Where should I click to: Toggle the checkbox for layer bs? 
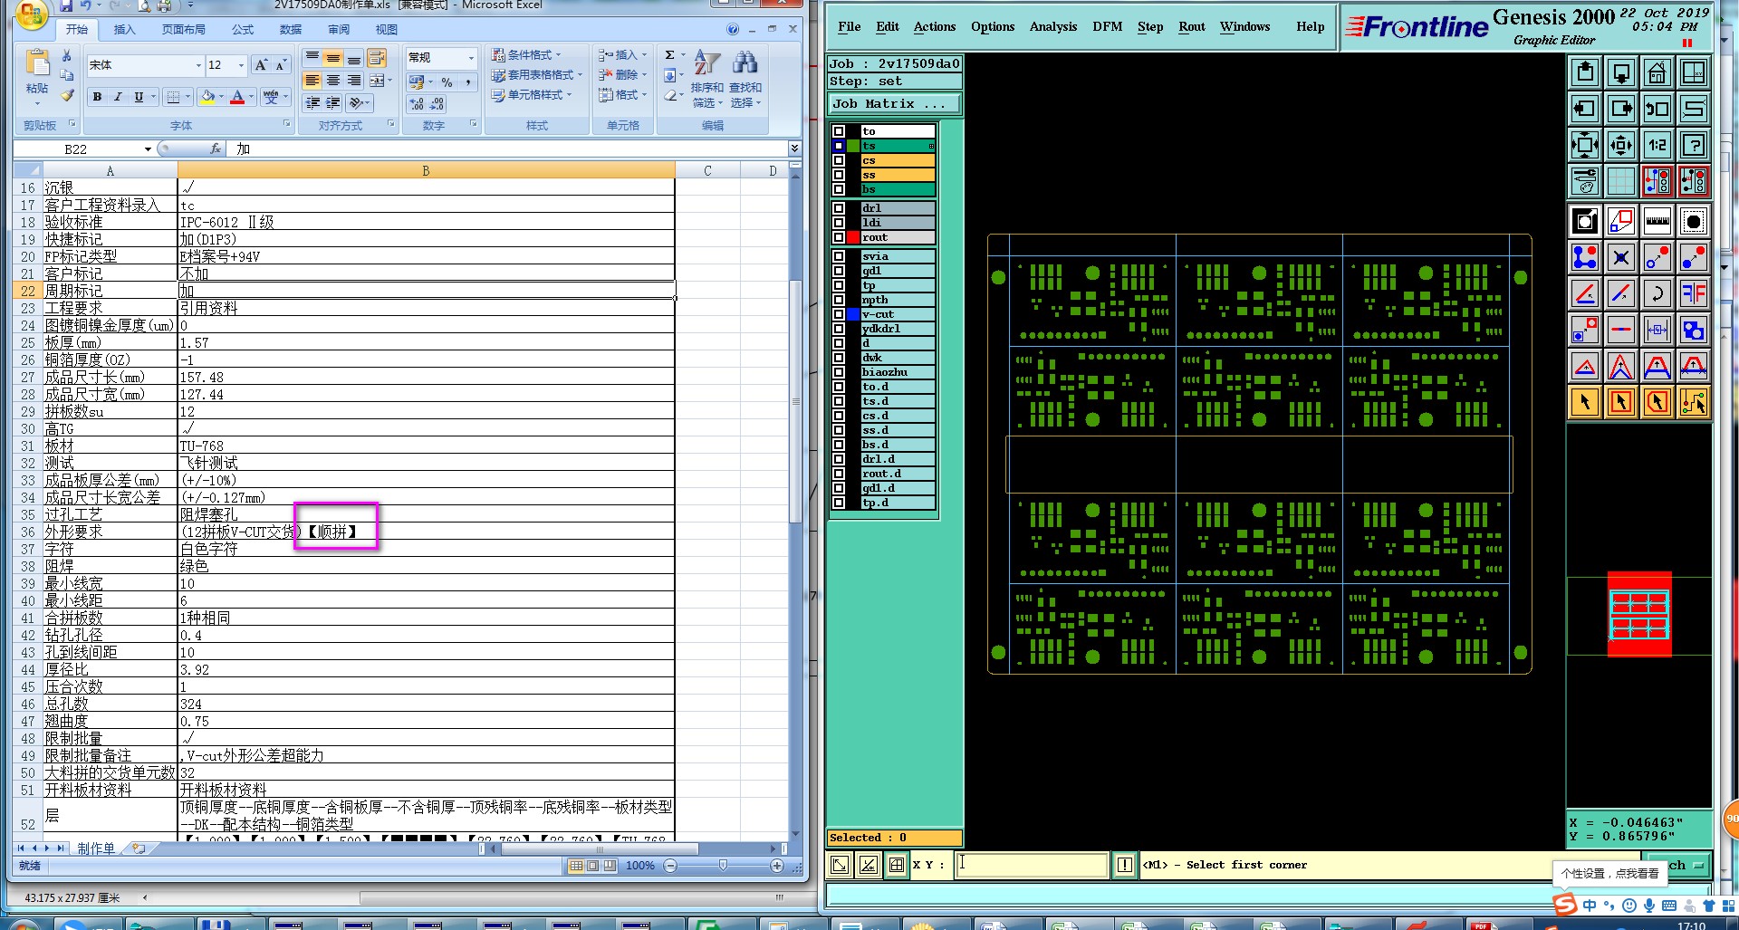839,189
